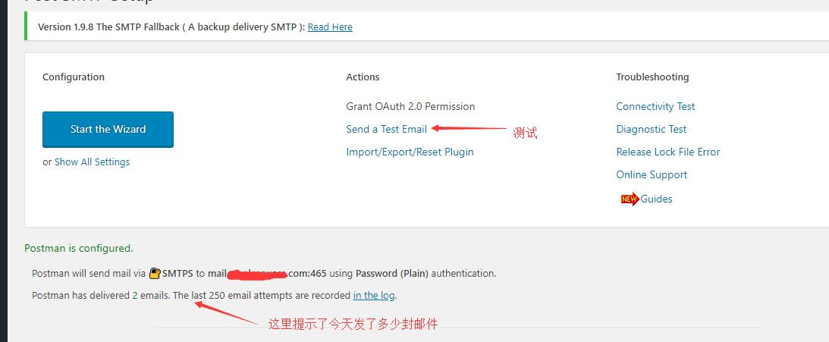Click the red arrow pointing at Send a Test Email
829x342 pixels.
coord(469,129)
